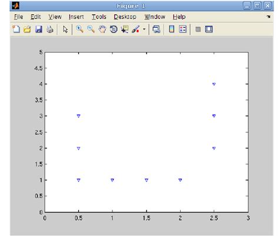Activate the Zoom In magnifier

tap(79, 29)
